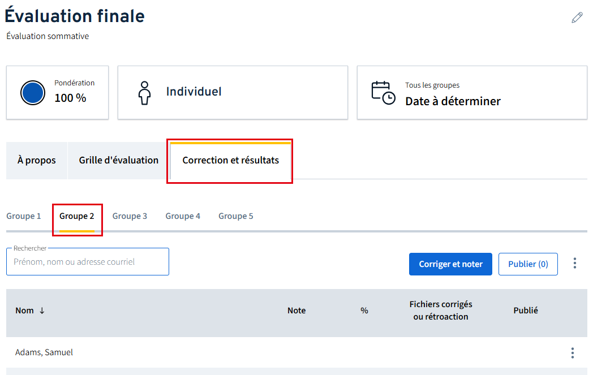593x375 pixels.
Task: Open the Date à déterminer card
Action: click(x=471, y=93)
